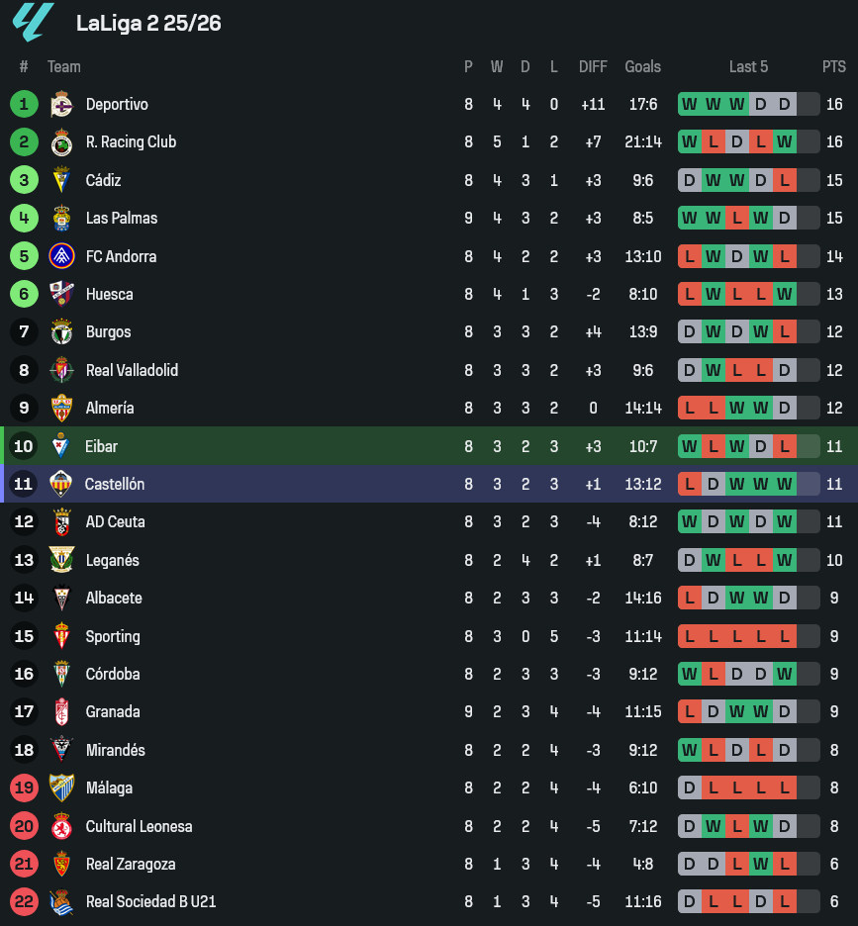Click the LaLiga 2 25/26 title

click(148, 24)
